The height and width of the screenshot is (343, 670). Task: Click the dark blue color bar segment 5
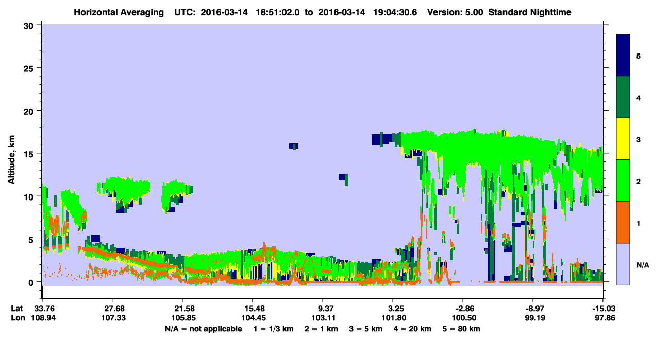623,55
